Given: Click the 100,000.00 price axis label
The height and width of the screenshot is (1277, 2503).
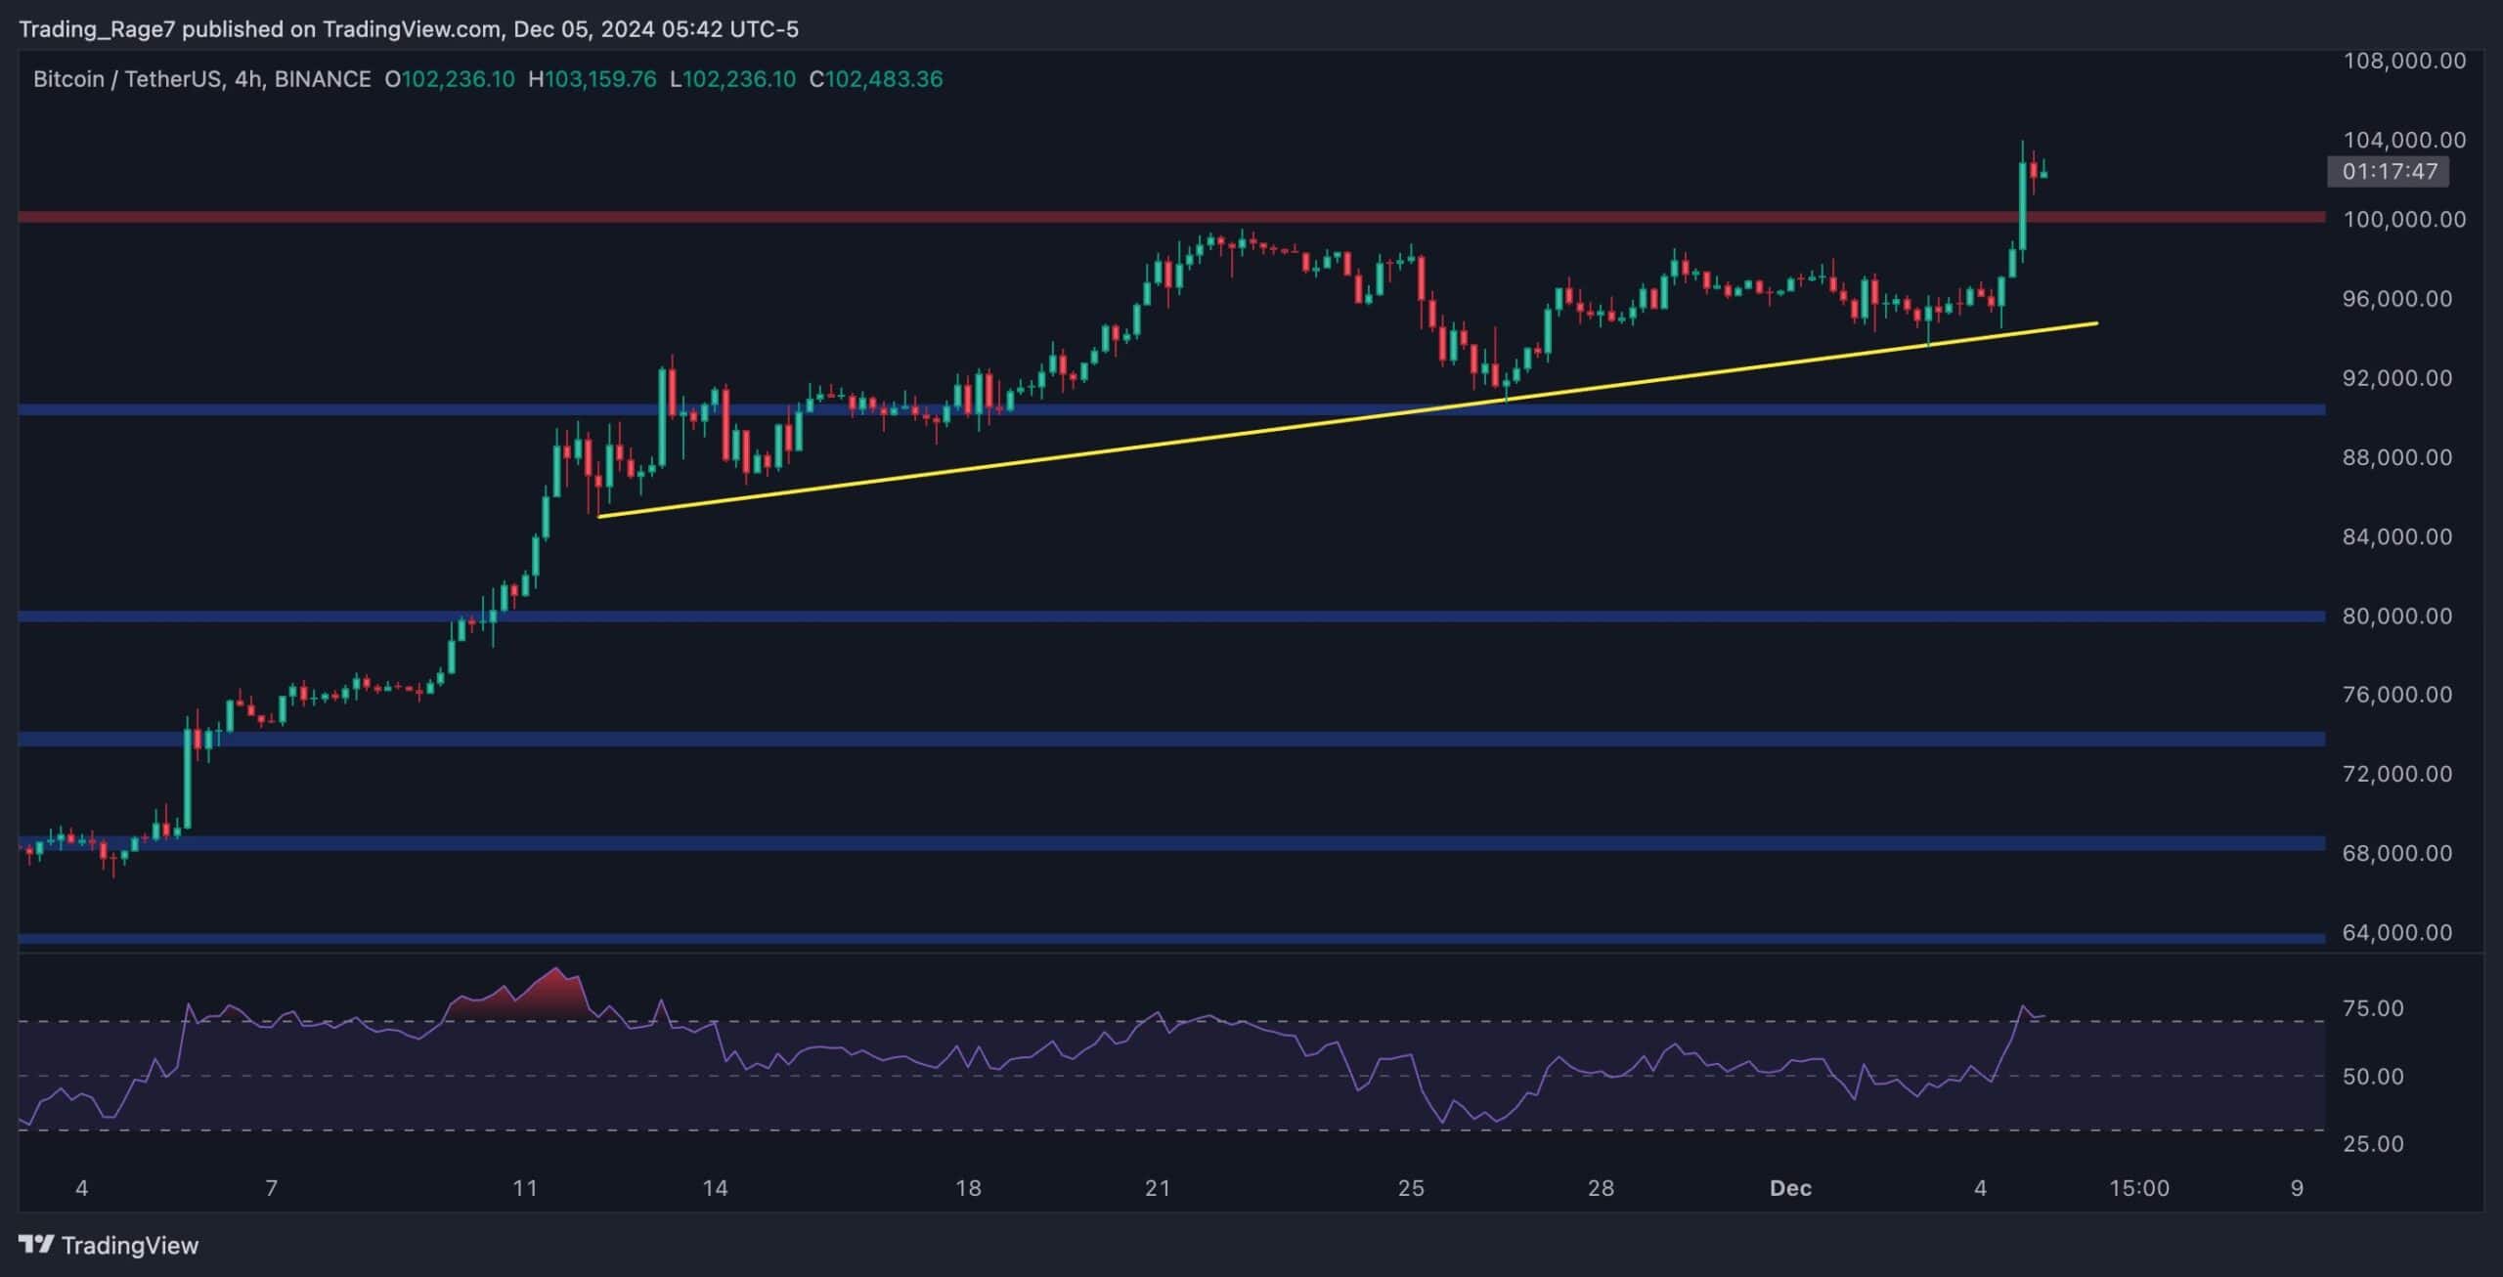Looking at the screenshot, I should click(x=2404, y=219).
